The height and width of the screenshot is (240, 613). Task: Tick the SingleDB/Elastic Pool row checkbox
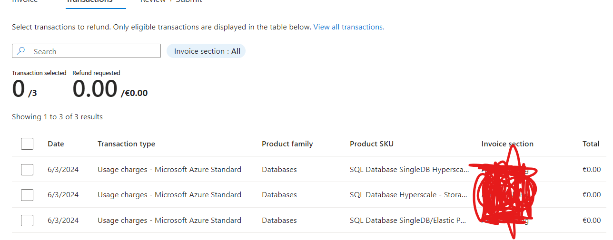(27, 221)
